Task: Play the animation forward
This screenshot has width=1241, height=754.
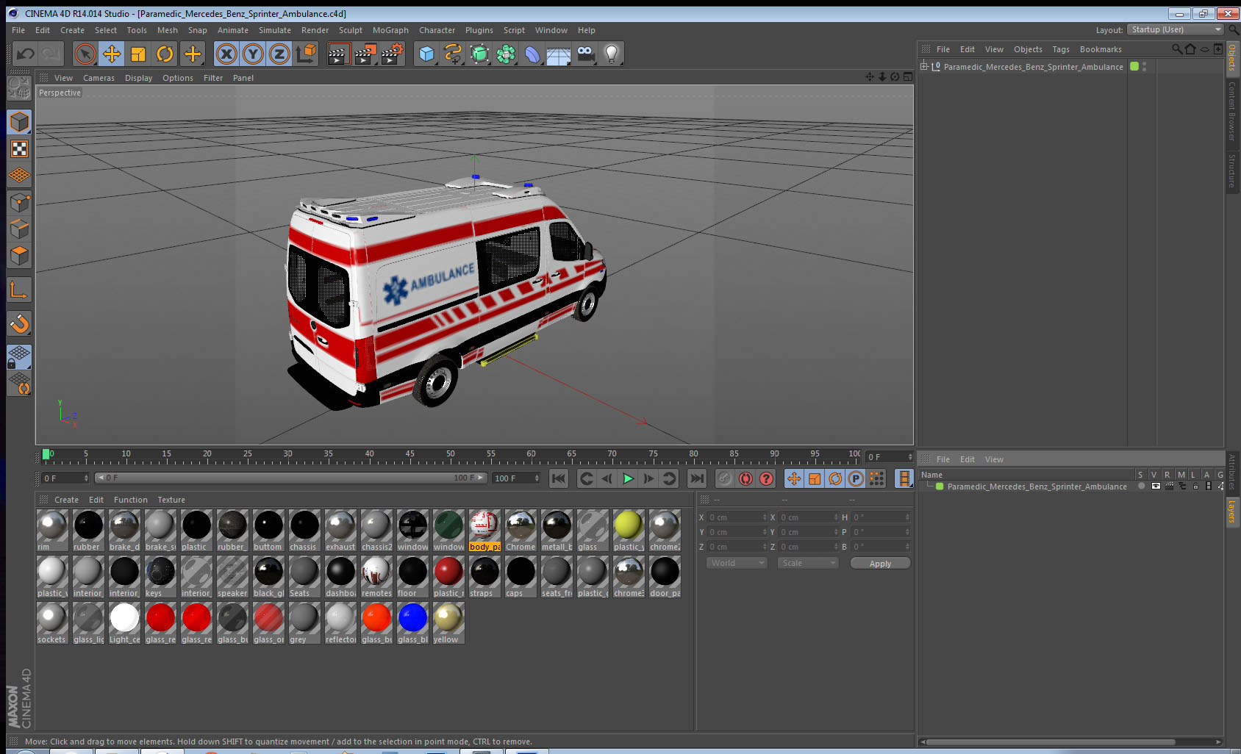Action: pos(628,478)
